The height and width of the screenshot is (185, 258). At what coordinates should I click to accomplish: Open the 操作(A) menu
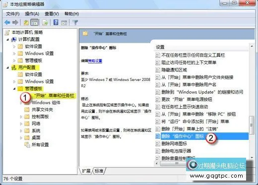[32, 14]
